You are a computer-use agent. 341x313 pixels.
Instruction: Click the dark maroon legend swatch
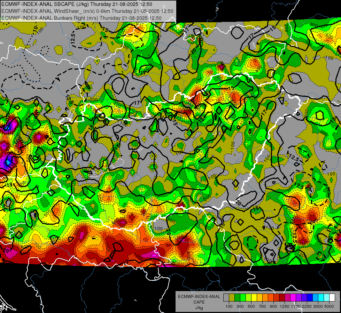pos(282,298)
